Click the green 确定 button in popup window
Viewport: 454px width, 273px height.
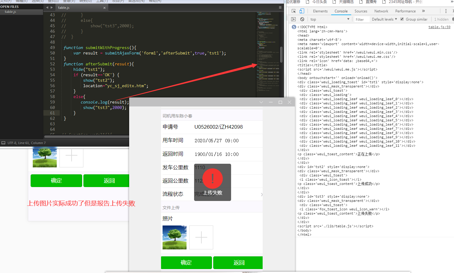coord(186,263)
